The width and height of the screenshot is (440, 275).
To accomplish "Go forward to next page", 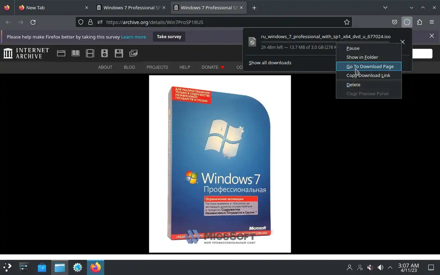I will click(x=21, y=22).
